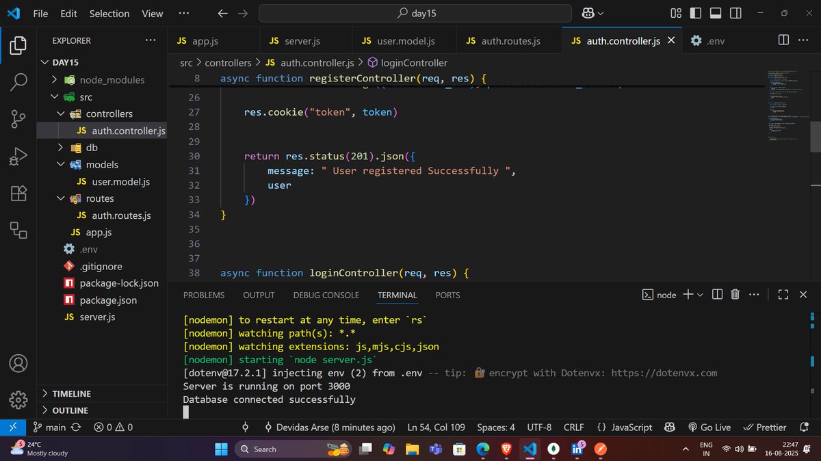
Task: Click the editor vertical scrollbar thumb
Action: point(815,136)
